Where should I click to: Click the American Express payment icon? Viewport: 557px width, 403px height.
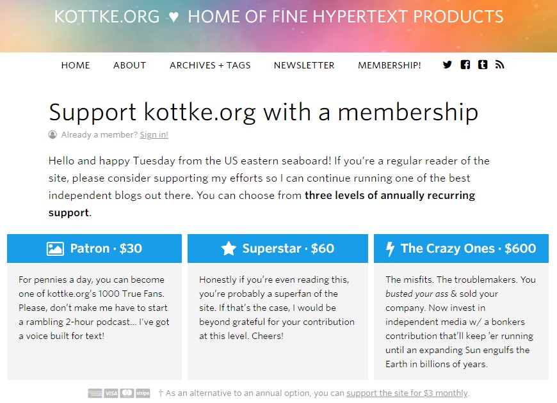pos(93,393)
